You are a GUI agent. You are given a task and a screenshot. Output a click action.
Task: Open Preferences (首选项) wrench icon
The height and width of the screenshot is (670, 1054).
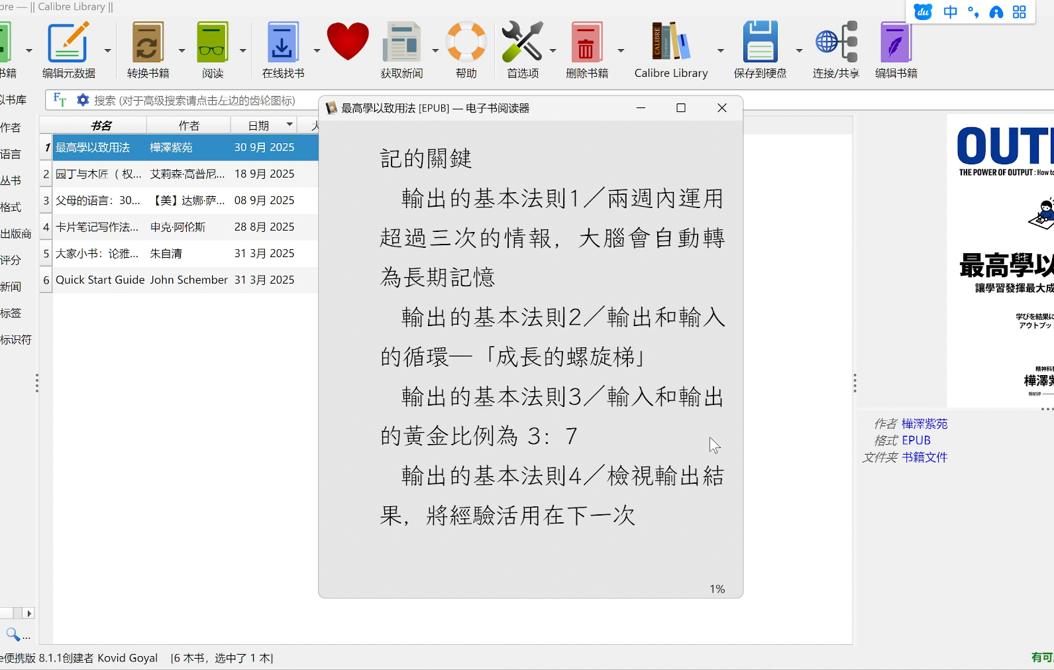click(x=522, y=42)
